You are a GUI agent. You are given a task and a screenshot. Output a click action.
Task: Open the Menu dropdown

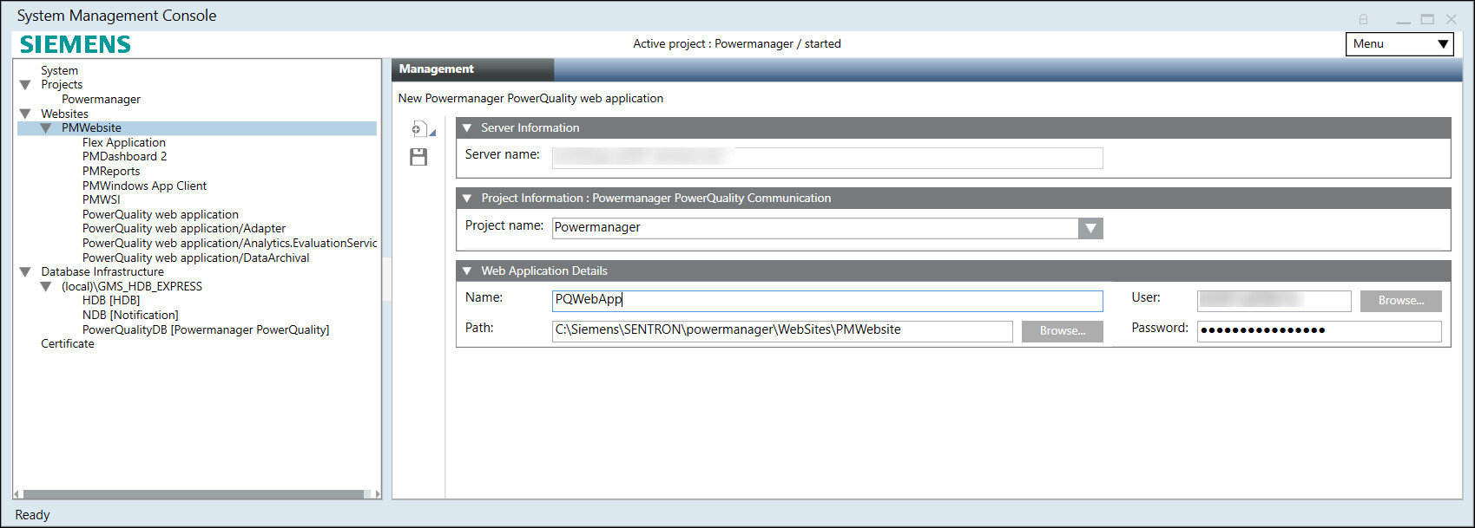click(x=1399, y=44)
